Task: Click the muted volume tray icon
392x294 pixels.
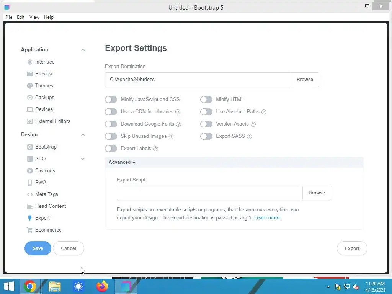Action: (x=356, y=287)
